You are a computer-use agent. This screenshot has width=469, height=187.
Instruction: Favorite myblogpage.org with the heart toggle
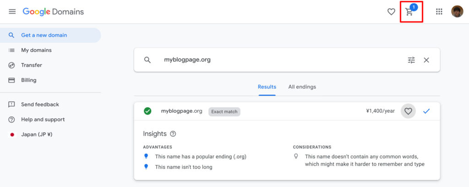(x=408, y=111)
